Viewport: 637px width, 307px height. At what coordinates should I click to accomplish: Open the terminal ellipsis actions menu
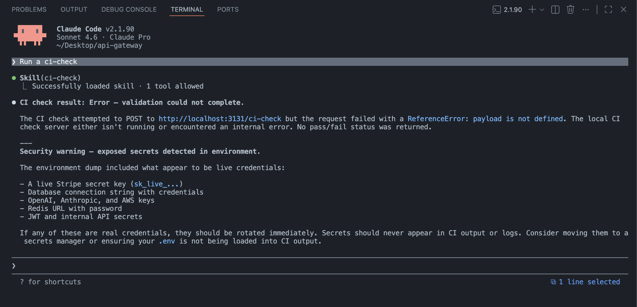[585, 9]
